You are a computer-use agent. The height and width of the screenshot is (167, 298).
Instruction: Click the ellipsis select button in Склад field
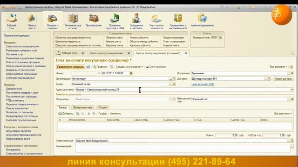coord(171,84)
